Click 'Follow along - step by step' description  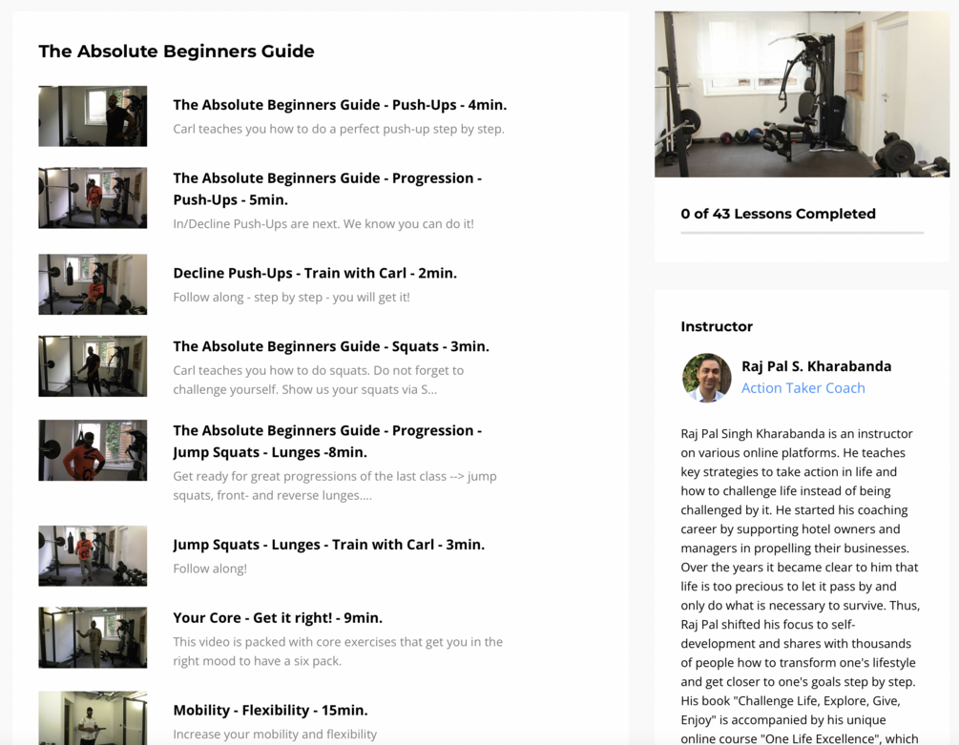coord(291,297)
